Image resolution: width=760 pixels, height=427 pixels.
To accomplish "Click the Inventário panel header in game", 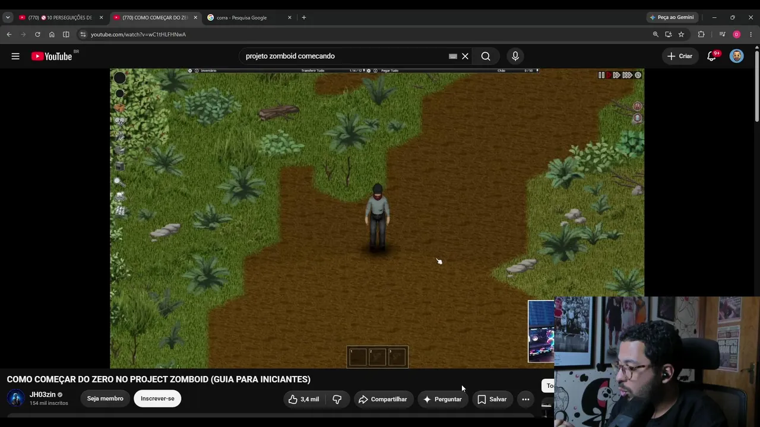I will 208,71.
